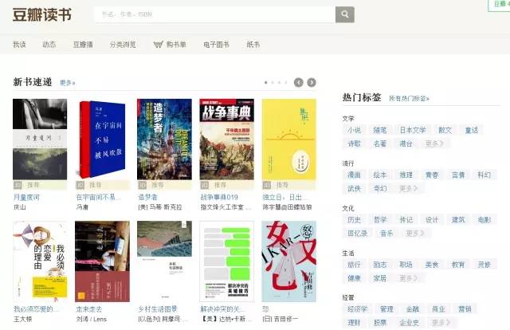The height and width of the screenshot is (330, 510).
Task: Select the 港台 tag
Action: coord(406,143)
